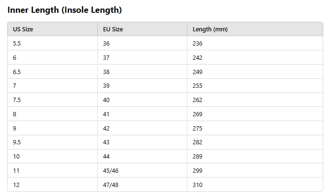Click the 310 length value
The image size is (328, 196).
point(197,185)
